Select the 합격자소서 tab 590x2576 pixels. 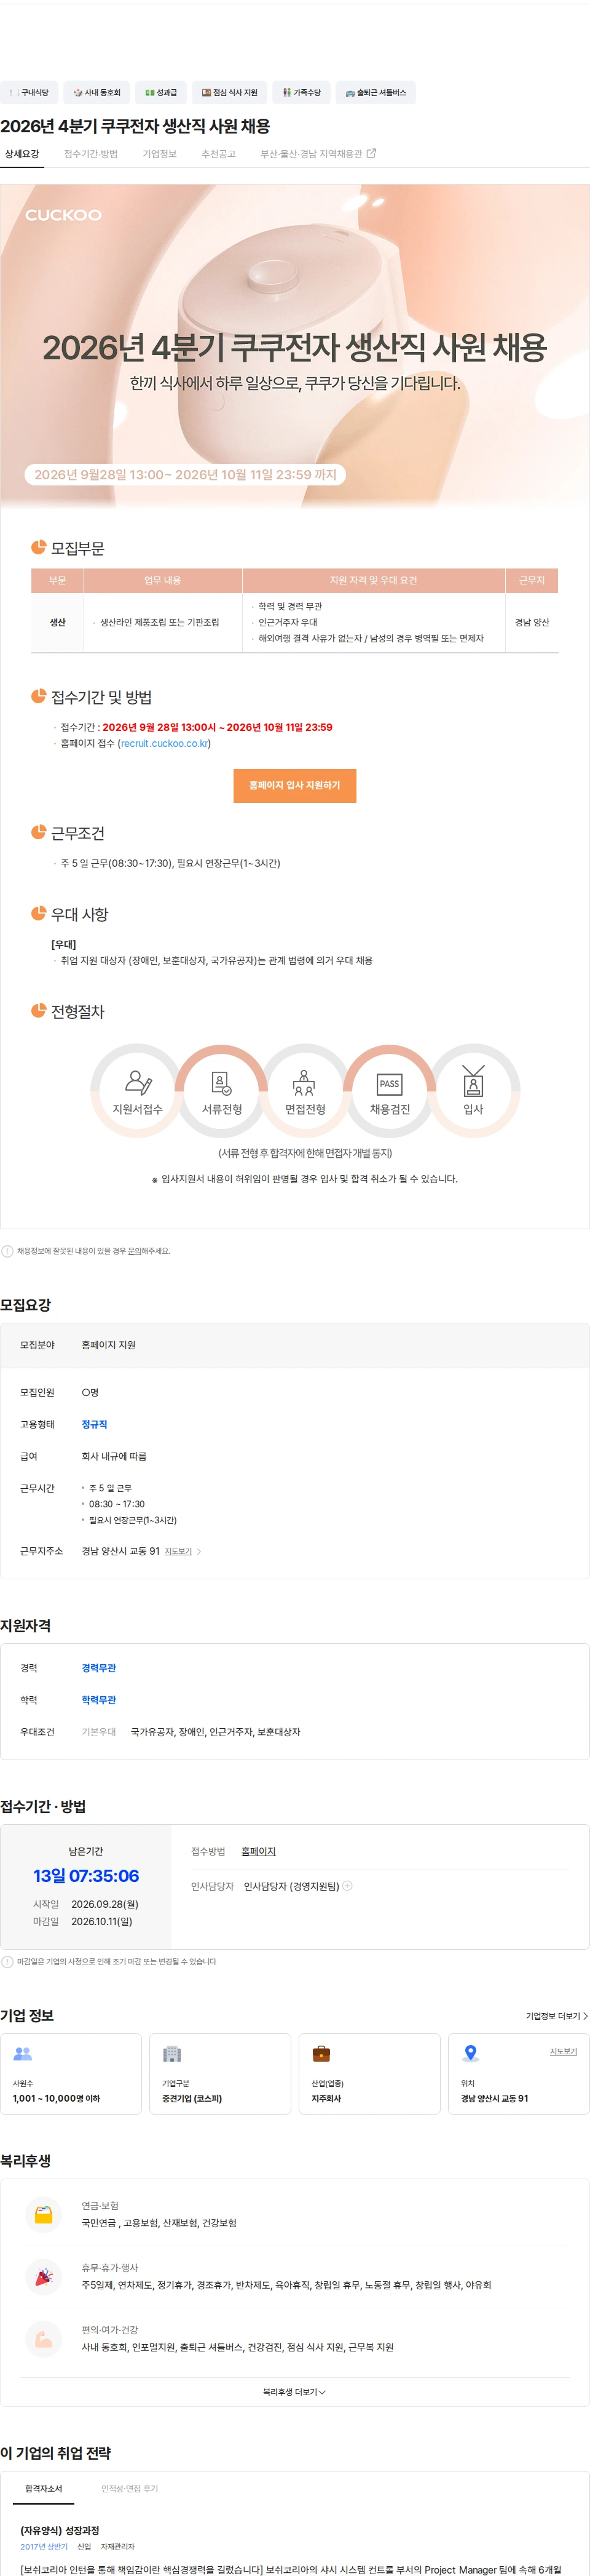point(44,2488)
